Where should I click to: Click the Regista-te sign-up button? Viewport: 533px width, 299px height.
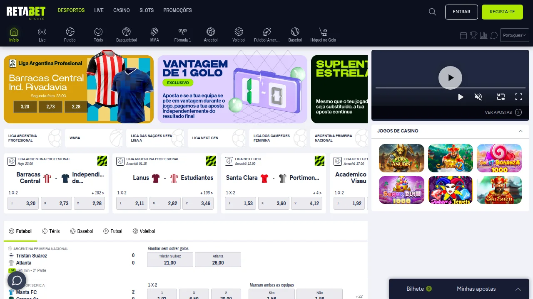(x=502, y=12)
